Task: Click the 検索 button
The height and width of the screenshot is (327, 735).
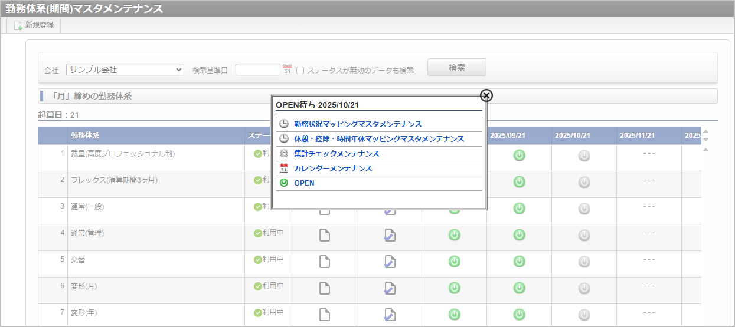Action: (457, 67)
